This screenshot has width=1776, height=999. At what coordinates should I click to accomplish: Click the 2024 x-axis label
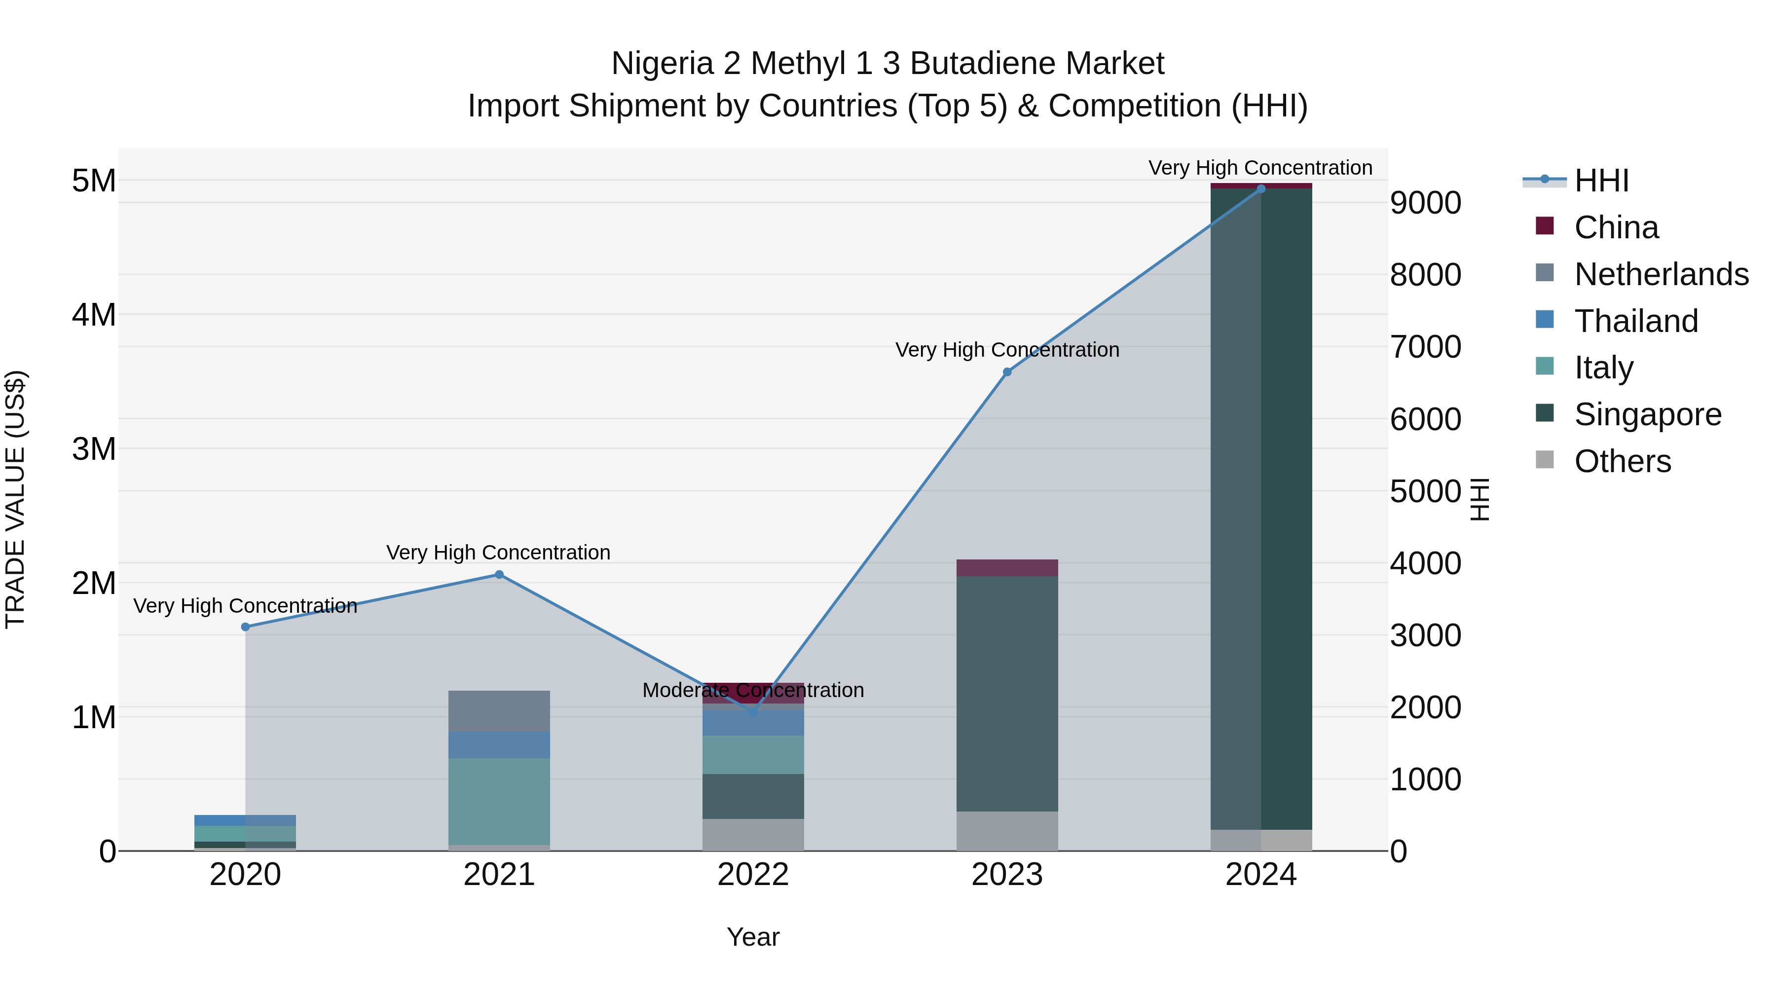click(1261, 875)
